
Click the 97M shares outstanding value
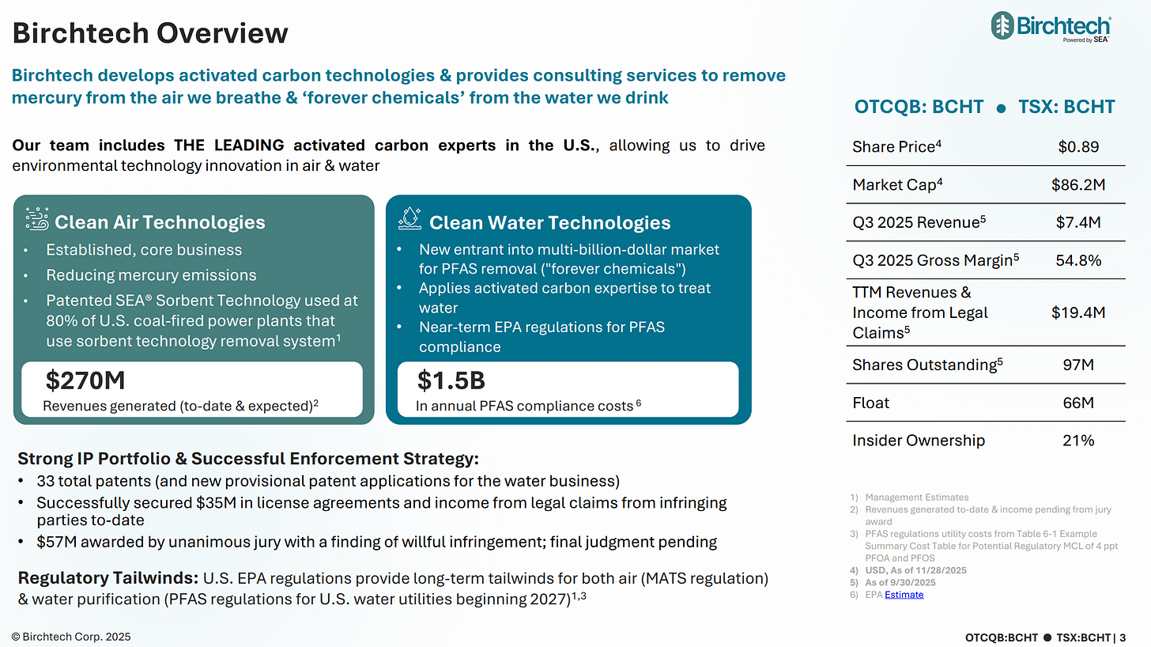click(x=1078, y=365)
